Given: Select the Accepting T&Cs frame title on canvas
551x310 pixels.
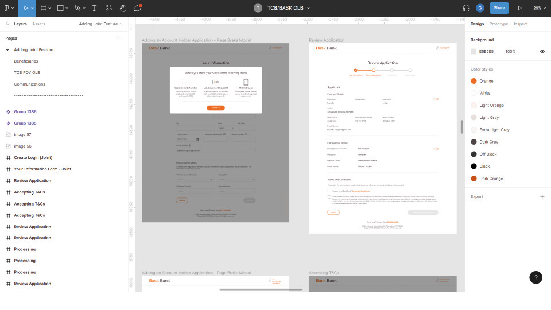Looking at the screenshot, I should click(x=324, y=273).
